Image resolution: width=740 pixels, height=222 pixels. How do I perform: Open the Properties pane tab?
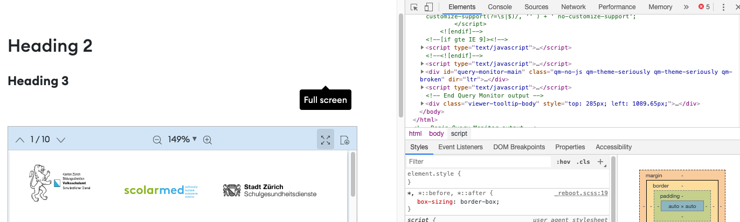pos(570,147)
